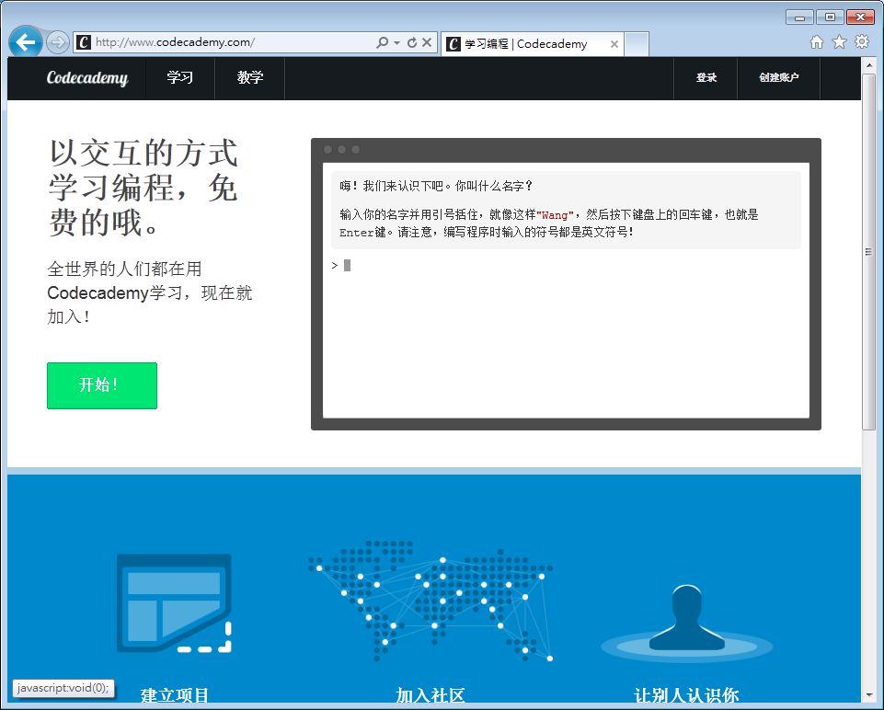
Task: Open the 学习 navigation menu item
Action: click(x=180, y=78)
